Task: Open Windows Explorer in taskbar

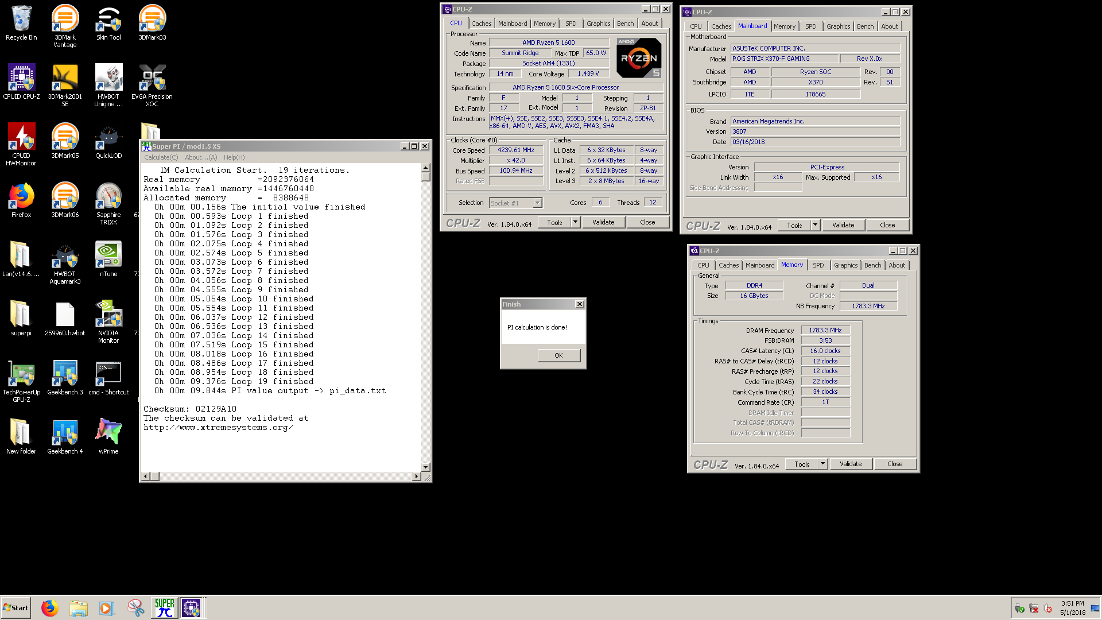Action: pos(79,607)
